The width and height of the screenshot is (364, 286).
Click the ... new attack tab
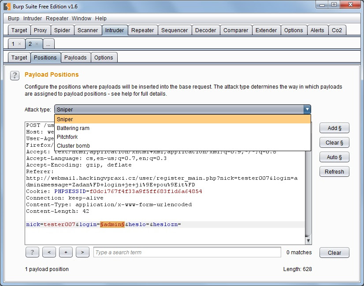pos(48,44)
